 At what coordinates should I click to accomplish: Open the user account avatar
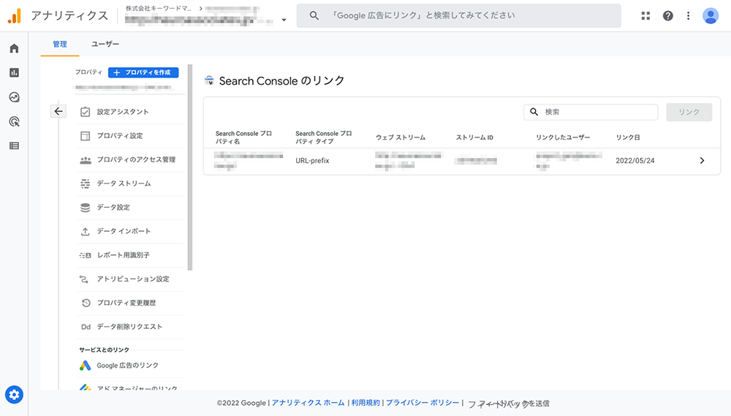pyautogui.click(x=711, y=16)
